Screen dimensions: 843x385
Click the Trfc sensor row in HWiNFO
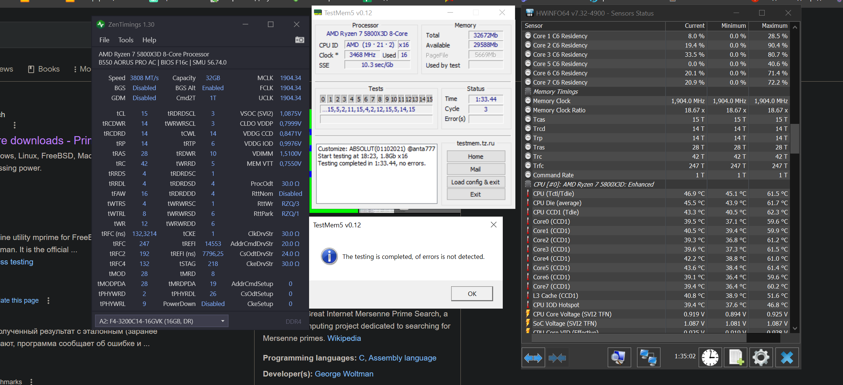pos(656,166)
